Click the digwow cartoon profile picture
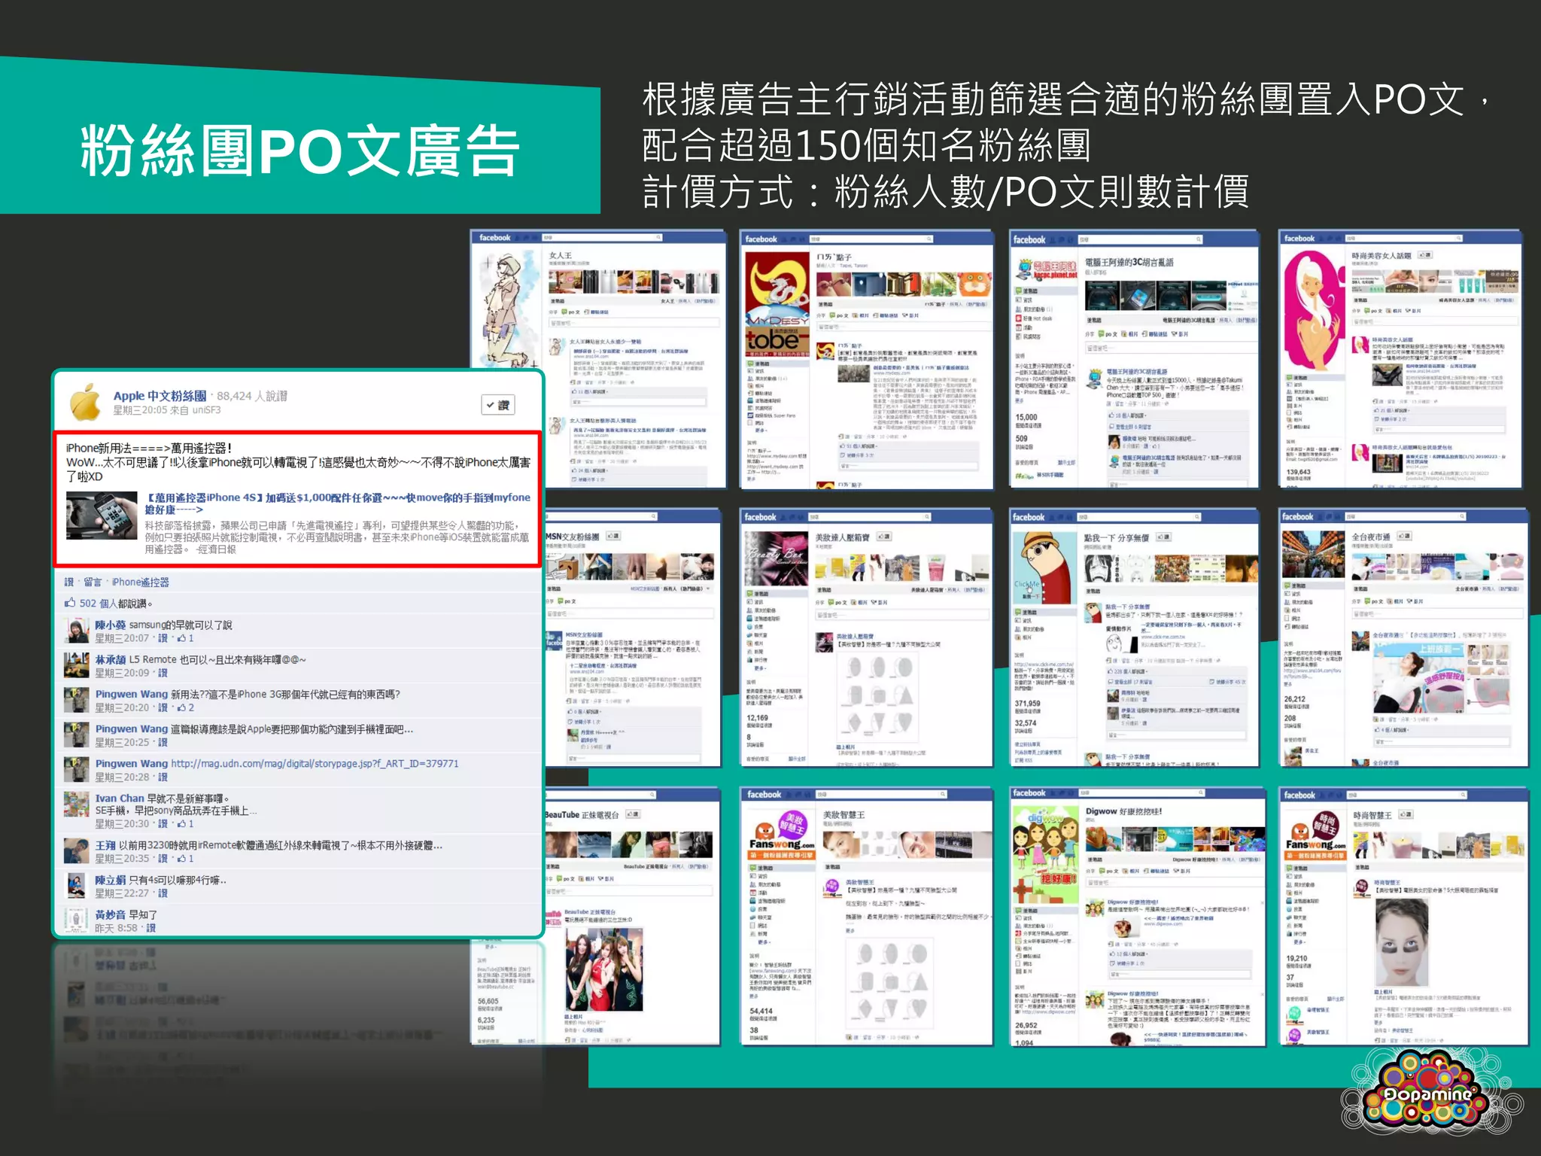The height and width of the screenshot is (1156, 1541). coord(1045,854)
